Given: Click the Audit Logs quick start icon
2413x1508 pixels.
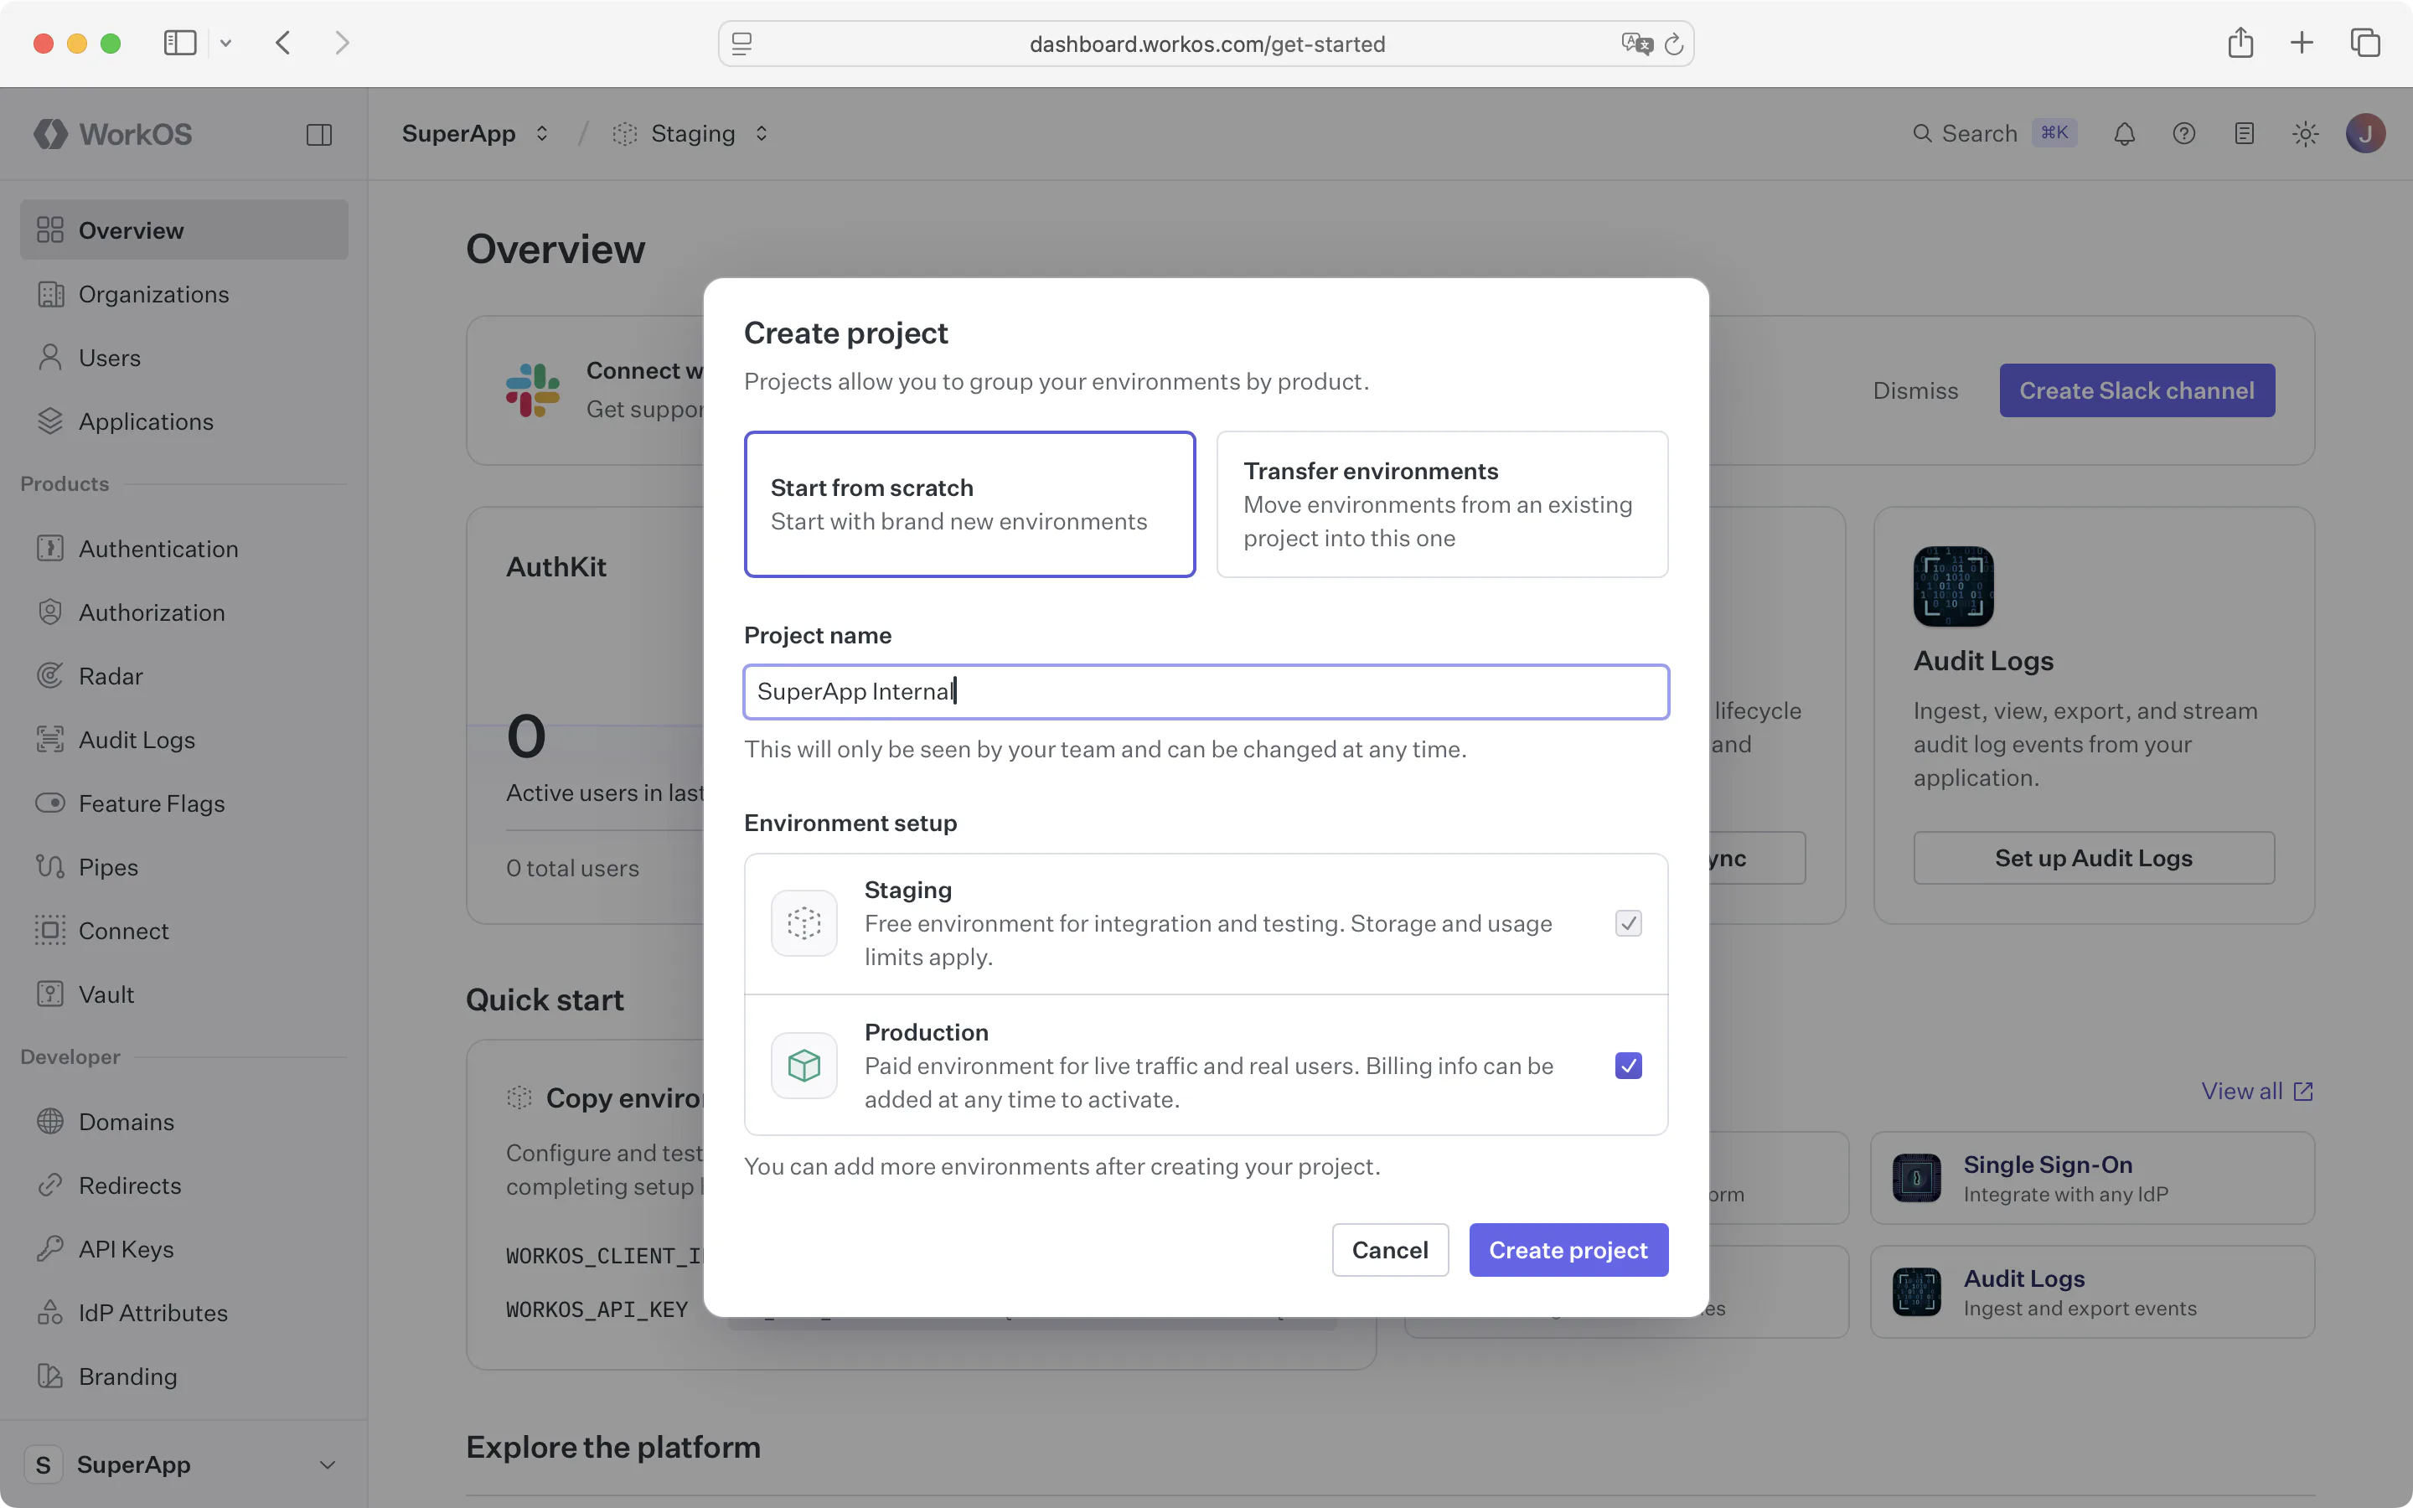Looking at the screenshot, I should [x=1916, y=1292].
